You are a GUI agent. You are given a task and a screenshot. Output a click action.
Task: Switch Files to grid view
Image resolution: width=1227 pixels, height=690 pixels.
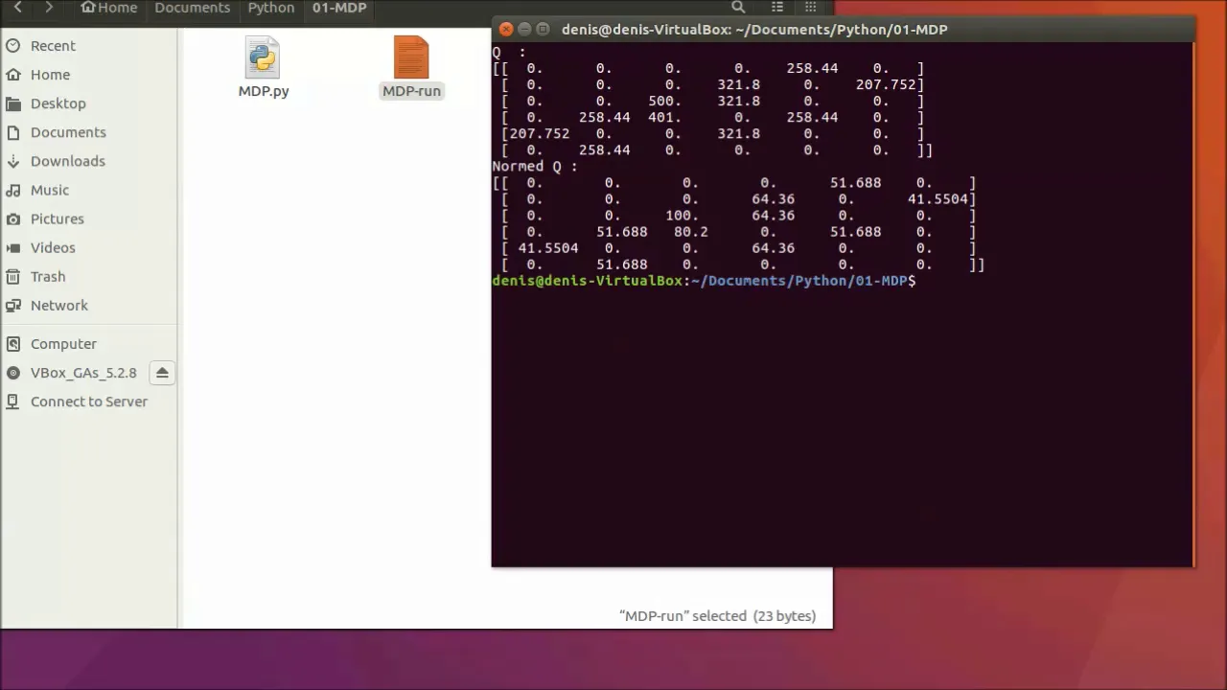[811, 8]
